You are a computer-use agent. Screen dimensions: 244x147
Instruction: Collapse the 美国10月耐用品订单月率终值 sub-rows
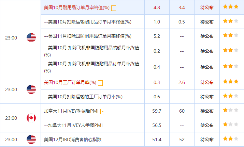[114, 8]
